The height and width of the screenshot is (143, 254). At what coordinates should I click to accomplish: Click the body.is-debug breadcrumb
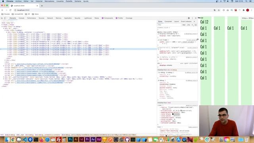pos(10,135)
